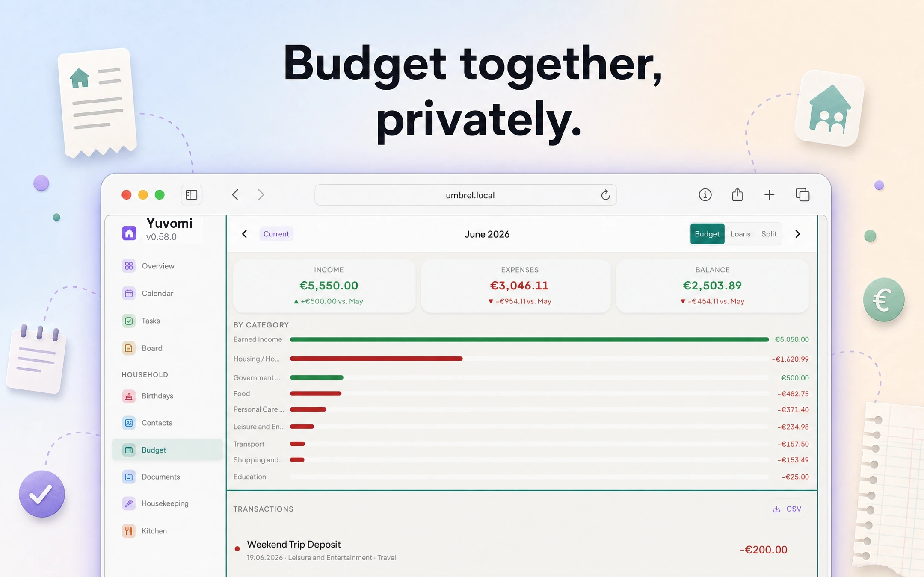The width and height of the screenshot is (924, 577).
Task: Click the Food category label
Action: [x=241, y=394]
